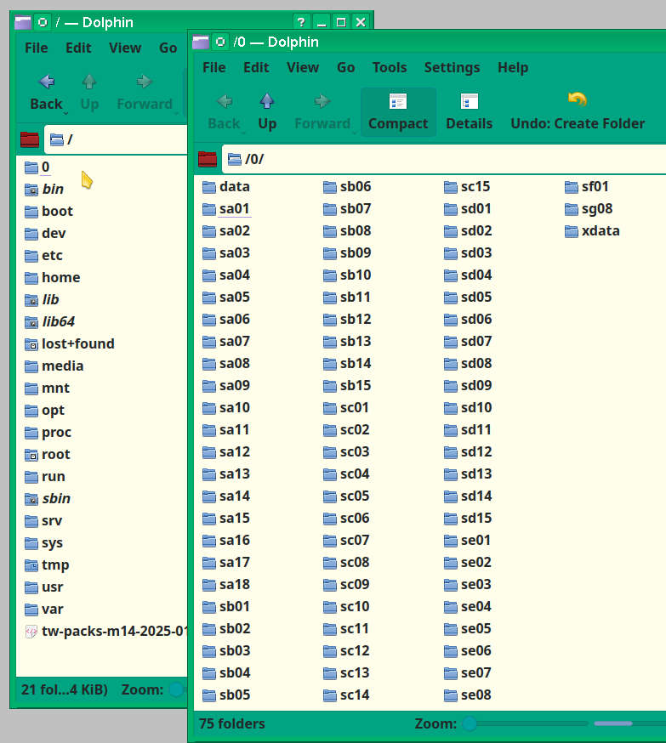This screenshot has height=743, width=666.
Task: Click folder name sa18
Action: (235, 584)
